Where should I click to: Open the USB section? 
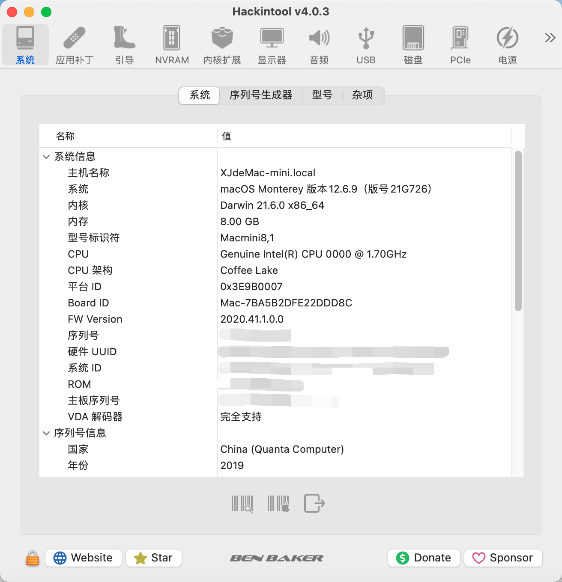(x=366, y=45)
